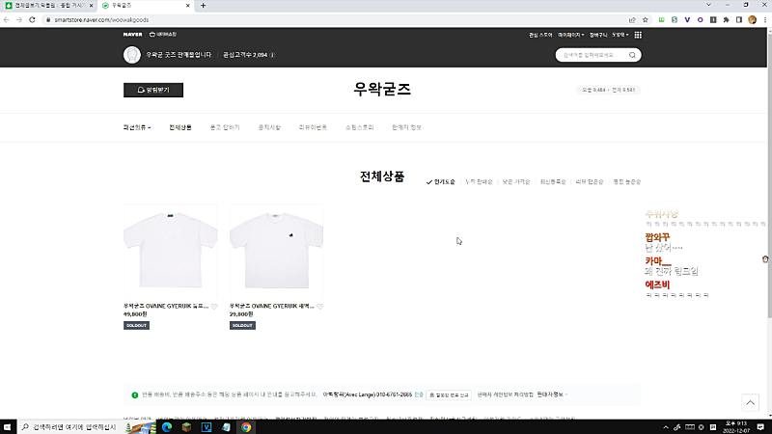The width and height of the screenshot is (772, 434).
Task: Open the 공지사항 menu tab
Action: 269,127
